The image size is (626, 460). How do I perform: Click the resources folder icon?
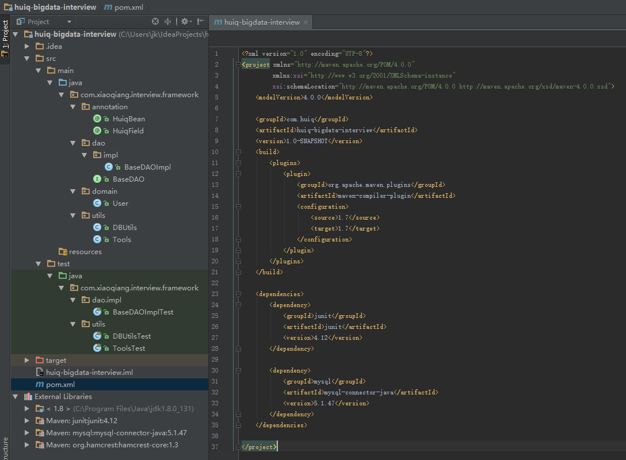[63, 252]
